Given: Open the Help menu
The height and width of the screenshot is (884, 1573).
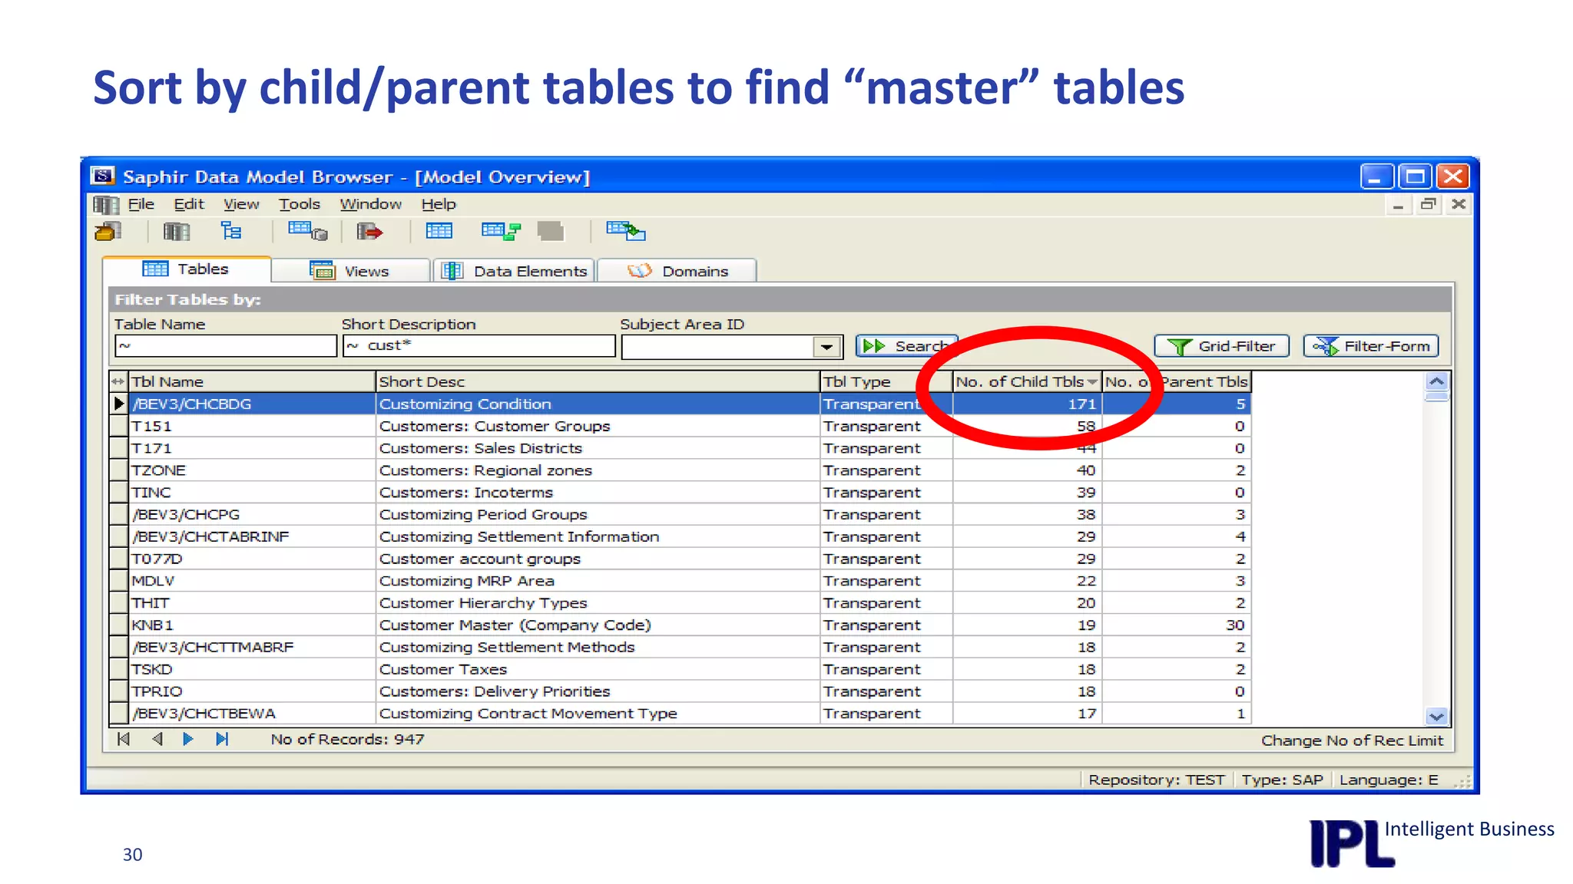Looking at the screenshot, I should pyautogui.click(x=439, y=204).
